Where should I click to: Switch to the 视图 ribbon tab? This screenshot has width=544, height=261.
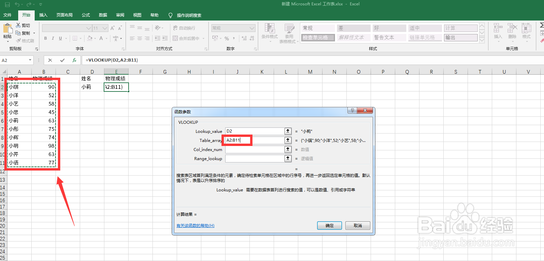(x=137, y=15)
